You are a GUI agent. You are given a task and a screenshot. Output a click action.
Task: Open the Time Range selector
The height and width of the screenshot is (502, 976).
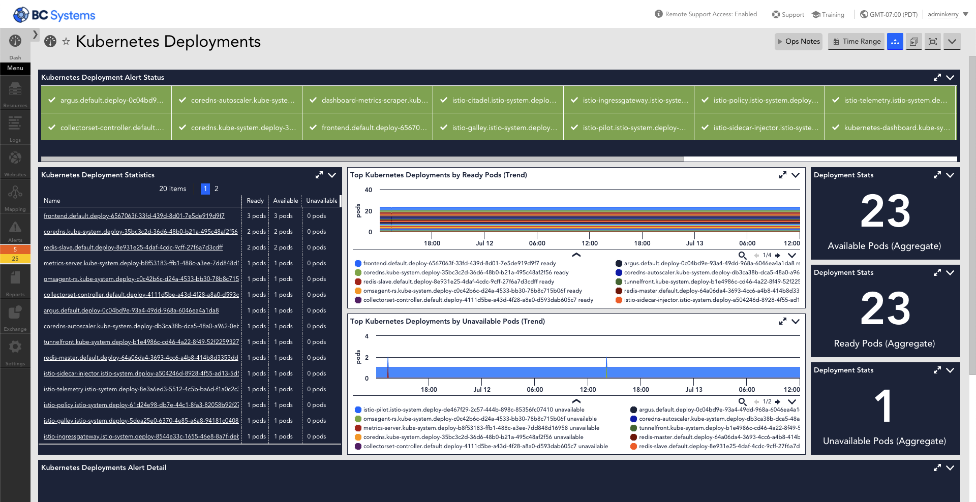point(857,41)
